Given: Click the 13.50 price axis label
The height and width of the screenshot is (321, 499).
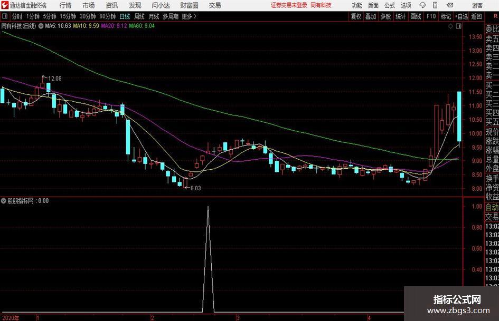Looking at the screenshot, I should point(475,37).
